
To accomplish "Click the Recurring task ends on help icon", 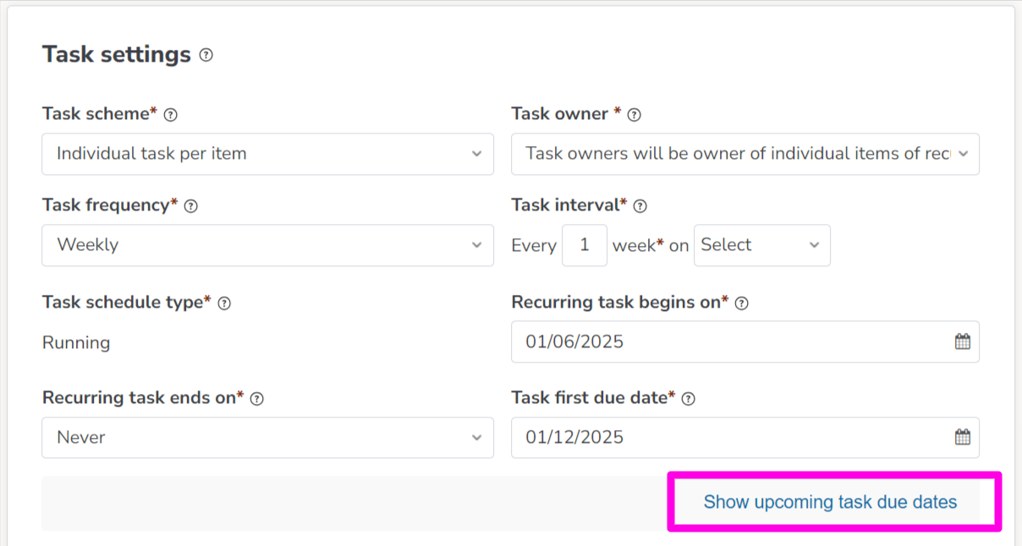I will (256, 397).
